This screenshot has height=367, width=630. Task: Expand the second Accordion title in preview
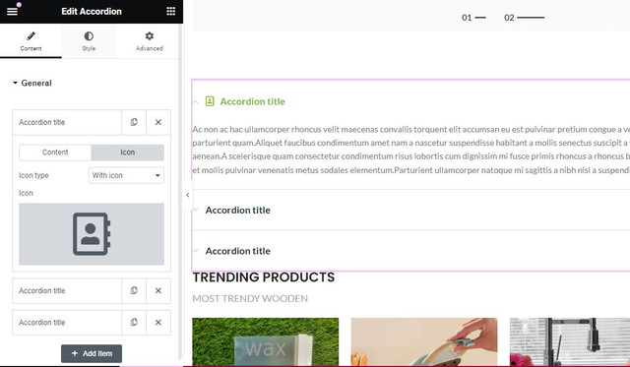(x=238, y=210)
